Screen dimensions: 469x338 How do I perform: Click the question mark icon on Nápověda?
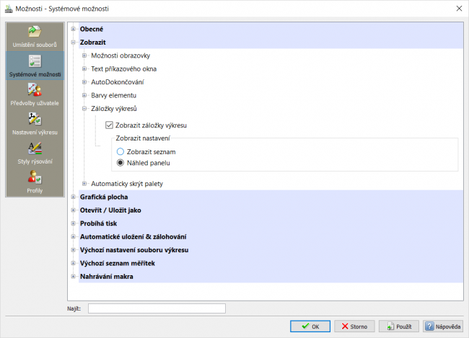pos(429,326)
